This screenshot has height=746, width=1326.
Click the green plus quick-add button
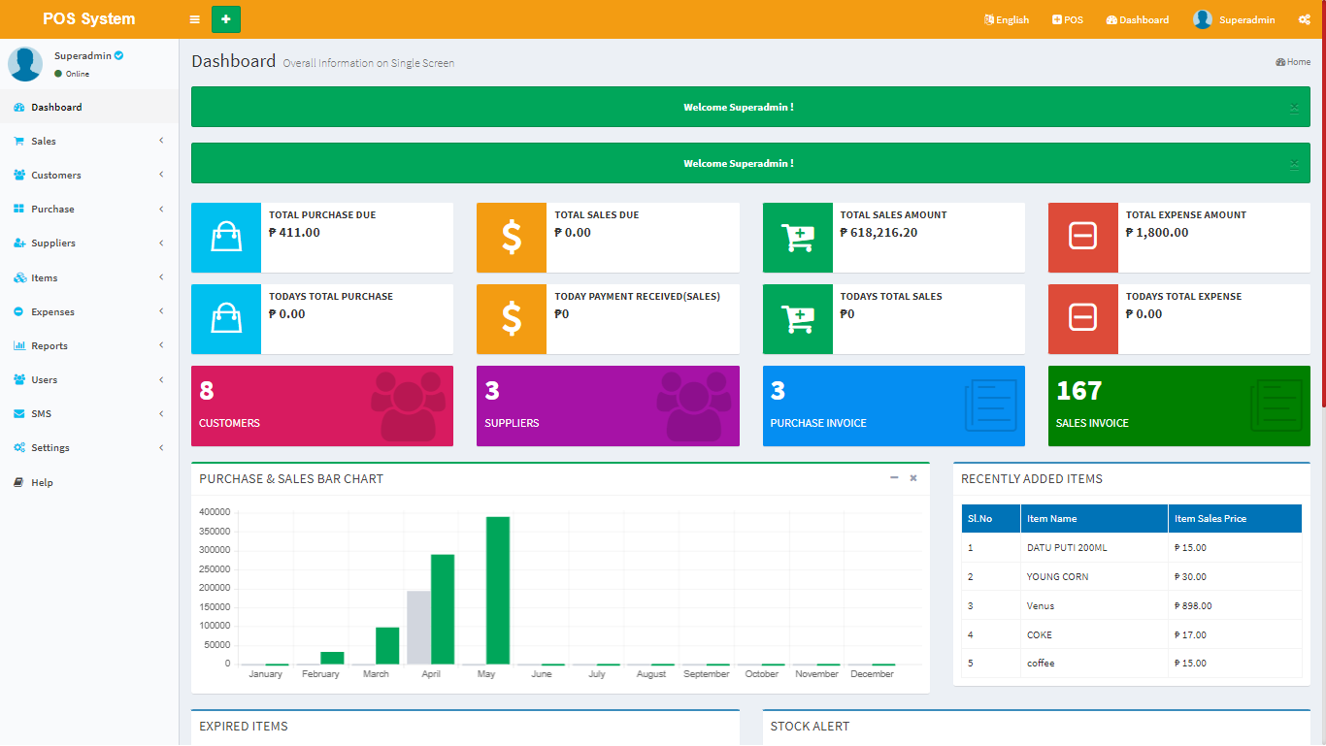(x=226, y=19)
